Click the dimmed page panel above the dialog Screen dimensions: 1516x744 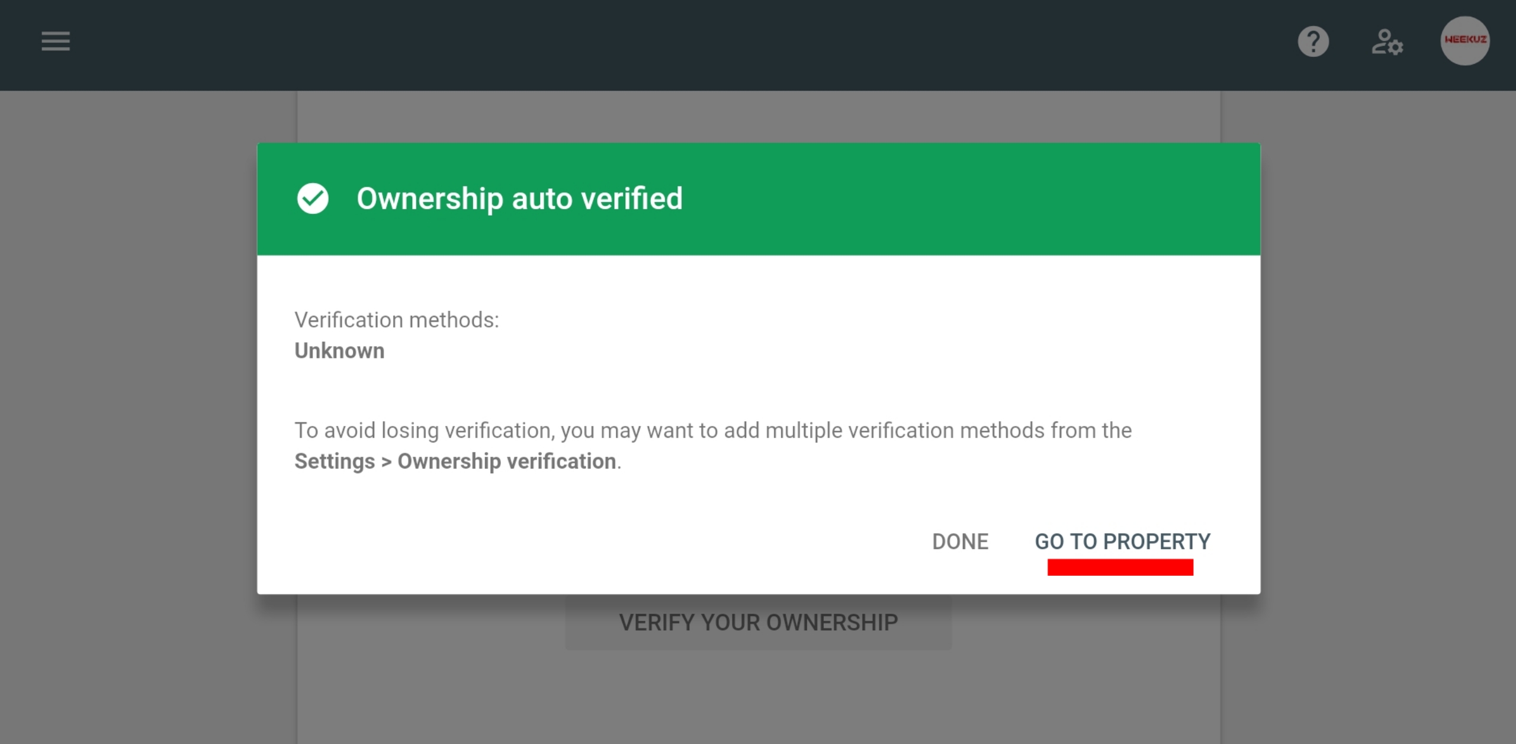click(x=758, y=117)
